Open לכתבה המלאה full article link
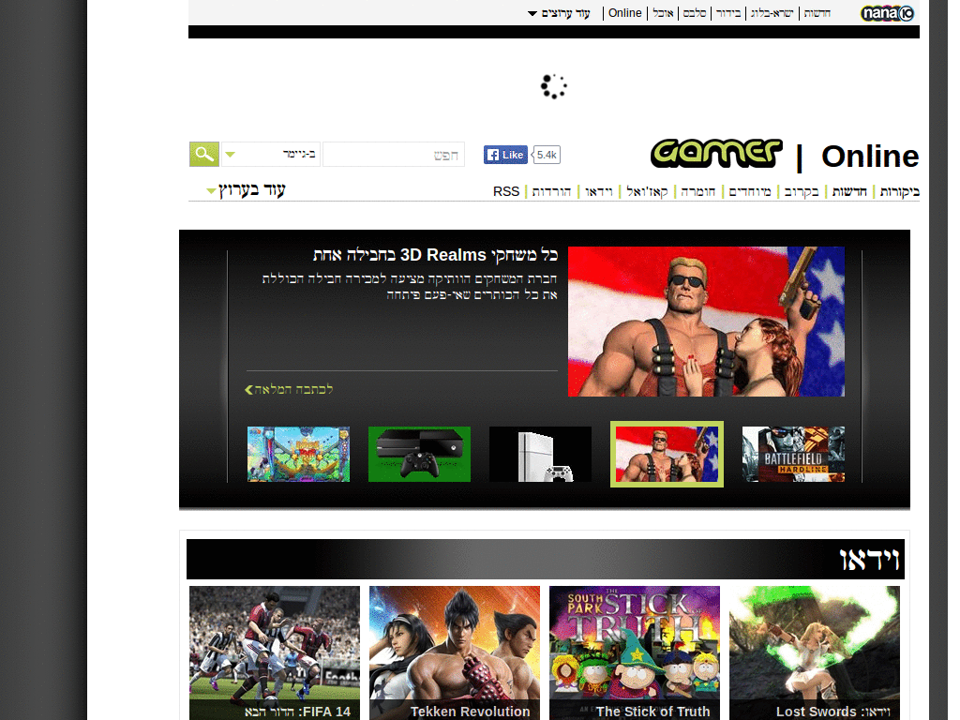 click(289, 389)
